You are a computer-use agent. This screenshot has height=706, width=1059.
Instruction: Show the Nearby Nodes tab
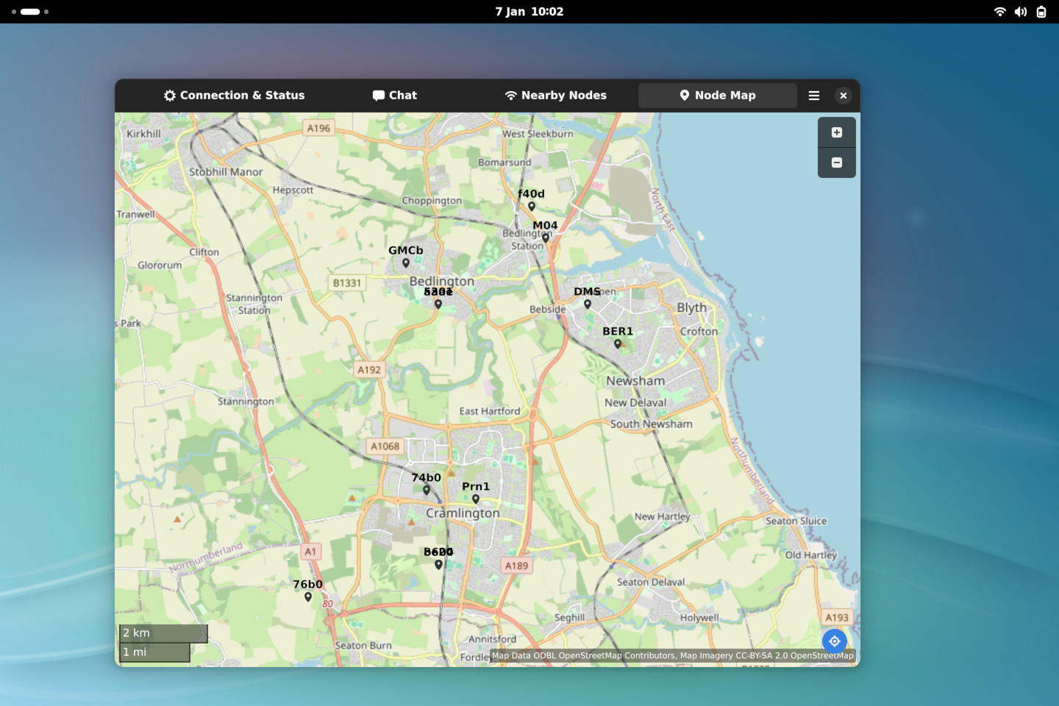[556, 96]
